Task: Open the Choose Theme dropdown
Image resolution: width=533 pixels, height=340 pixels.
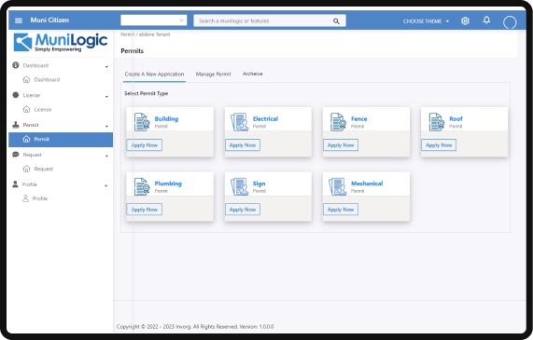Action: coord(426,21)
